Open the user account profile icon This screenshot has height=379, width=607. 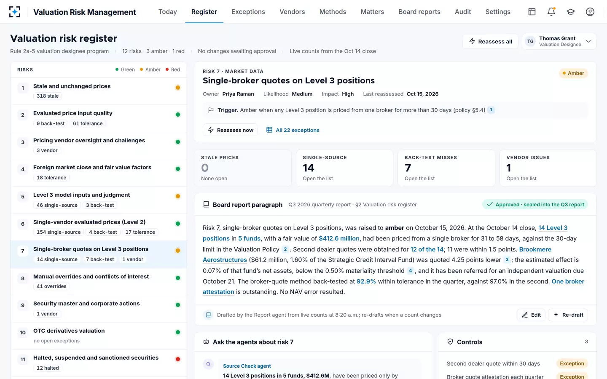(590, 12)
